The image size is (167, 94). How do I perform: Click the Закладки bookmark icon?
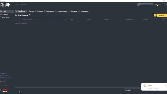point(45,11)
